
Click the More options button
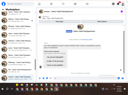pos(102,22)
